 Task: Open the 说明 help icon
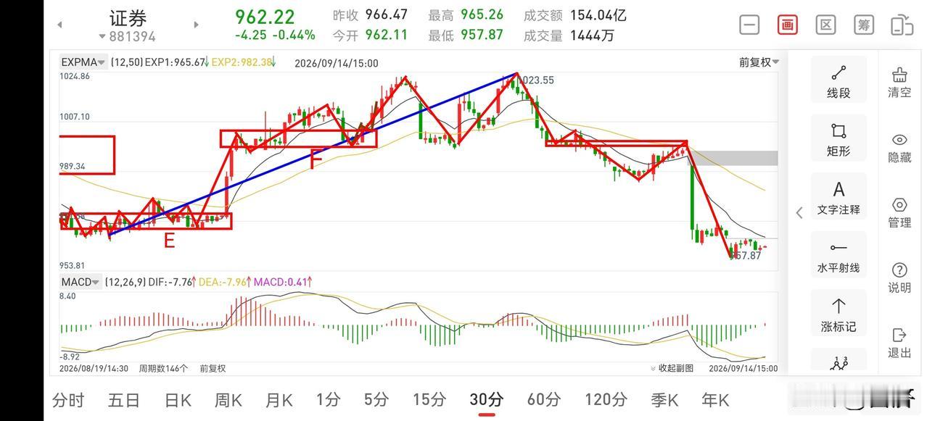tap(899, 278)
